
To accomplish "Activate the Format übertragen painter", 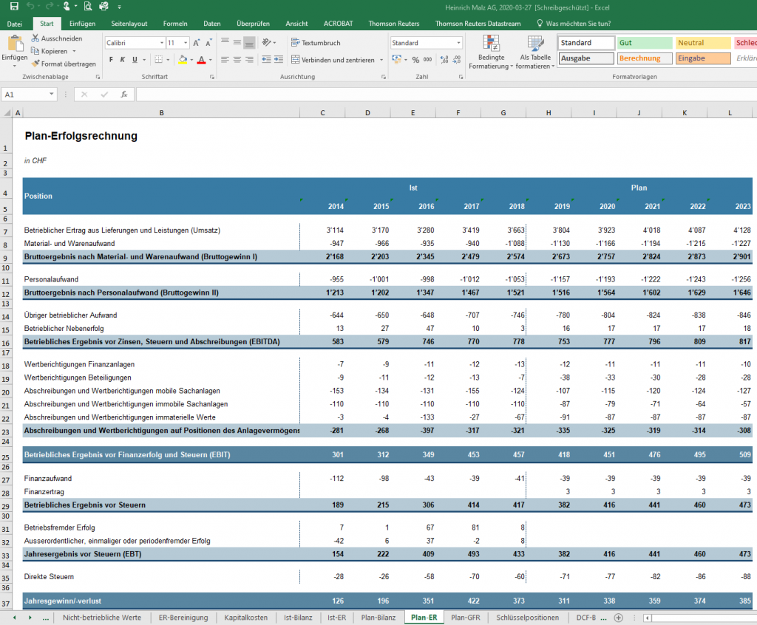I will pyautogui.click(x=64, y=64).
